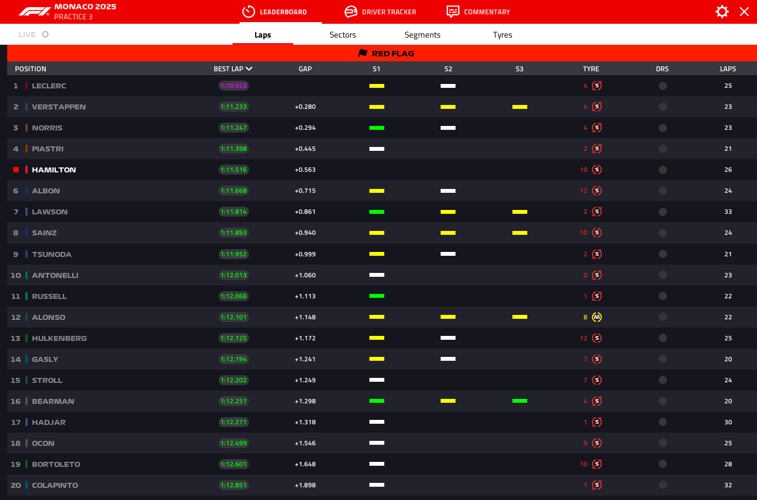Viewport: 757px width, 500px height.
Task: Click Hamilton's red favourite marker
Action: [x=16, y=170]
